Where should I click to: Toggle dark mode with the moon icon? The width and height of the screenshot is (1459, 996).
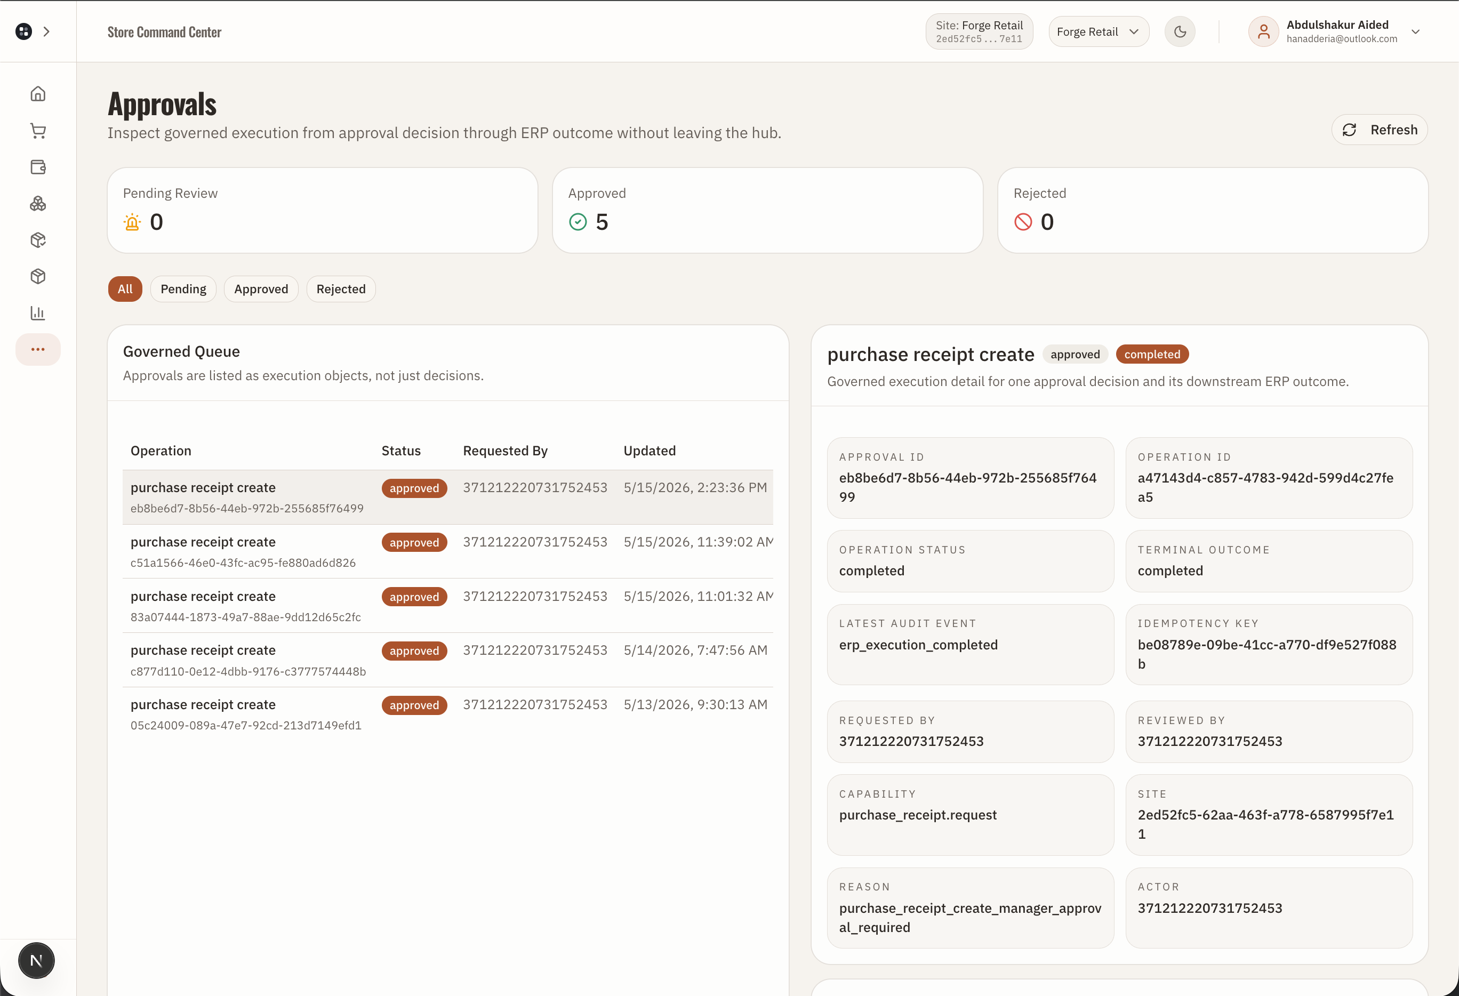[1180, 31]
